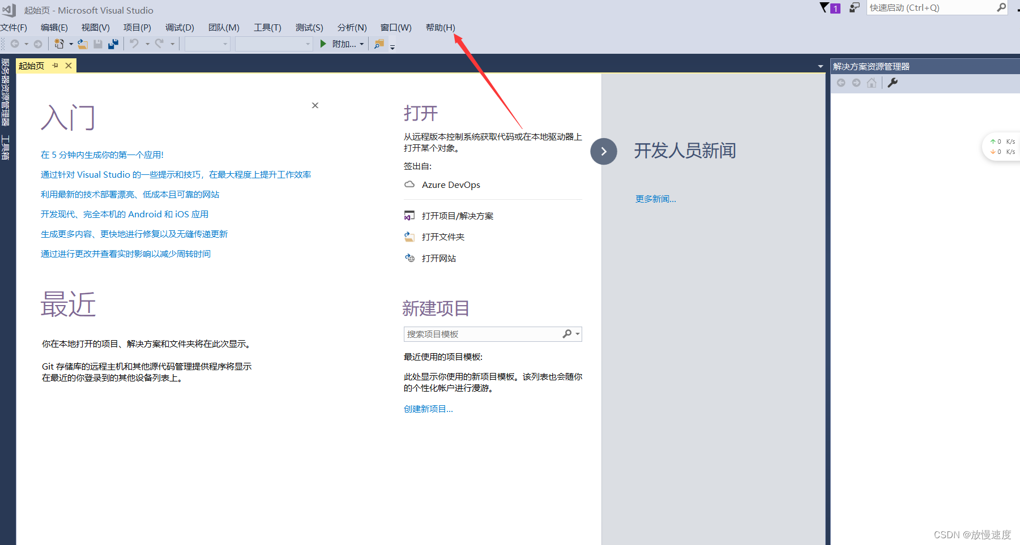Screen dimensions: 1020x545
Task: Open the Undo history dropdown arrow
Action: point(147,44)
